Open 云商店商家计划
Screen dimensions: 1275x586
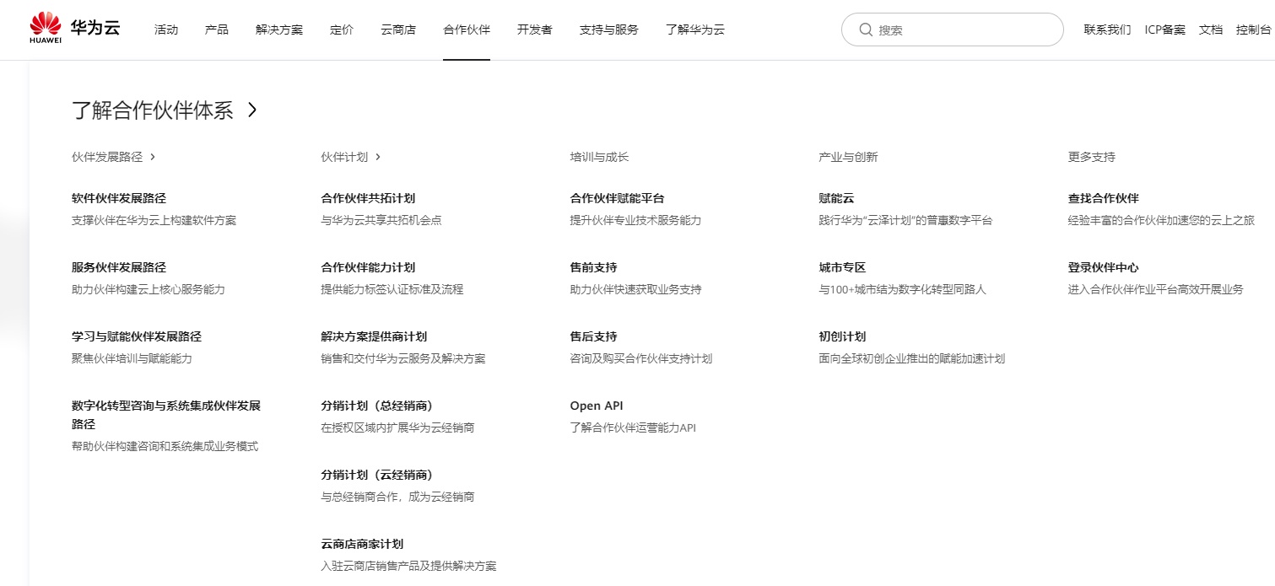click(362, 544)
